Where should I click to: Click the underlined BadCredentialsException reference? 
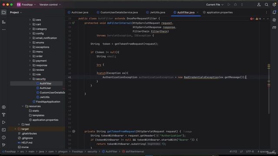[201, 77]
